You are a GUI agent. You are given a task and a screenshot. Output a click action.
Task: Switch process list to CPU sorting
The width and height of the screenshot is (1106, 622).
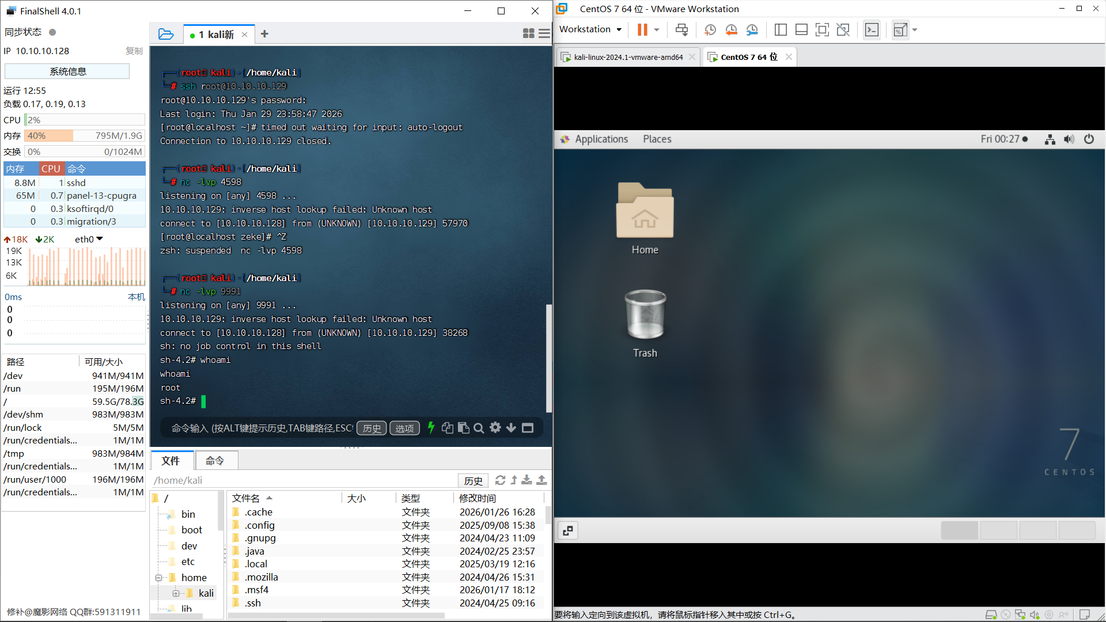(51, 169)
